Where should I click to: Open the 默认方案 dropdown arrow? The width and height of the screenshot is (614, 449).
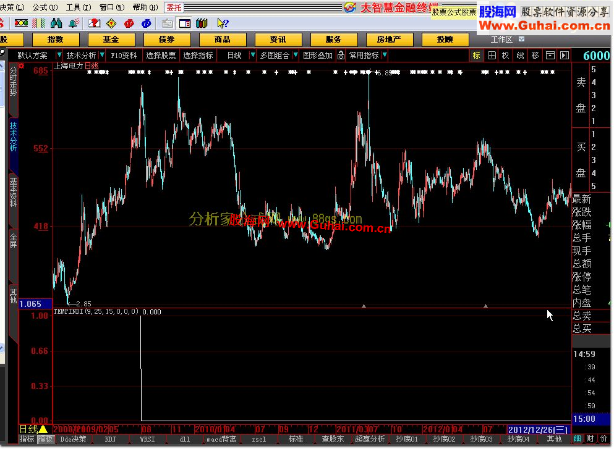(x=59, y=55)
